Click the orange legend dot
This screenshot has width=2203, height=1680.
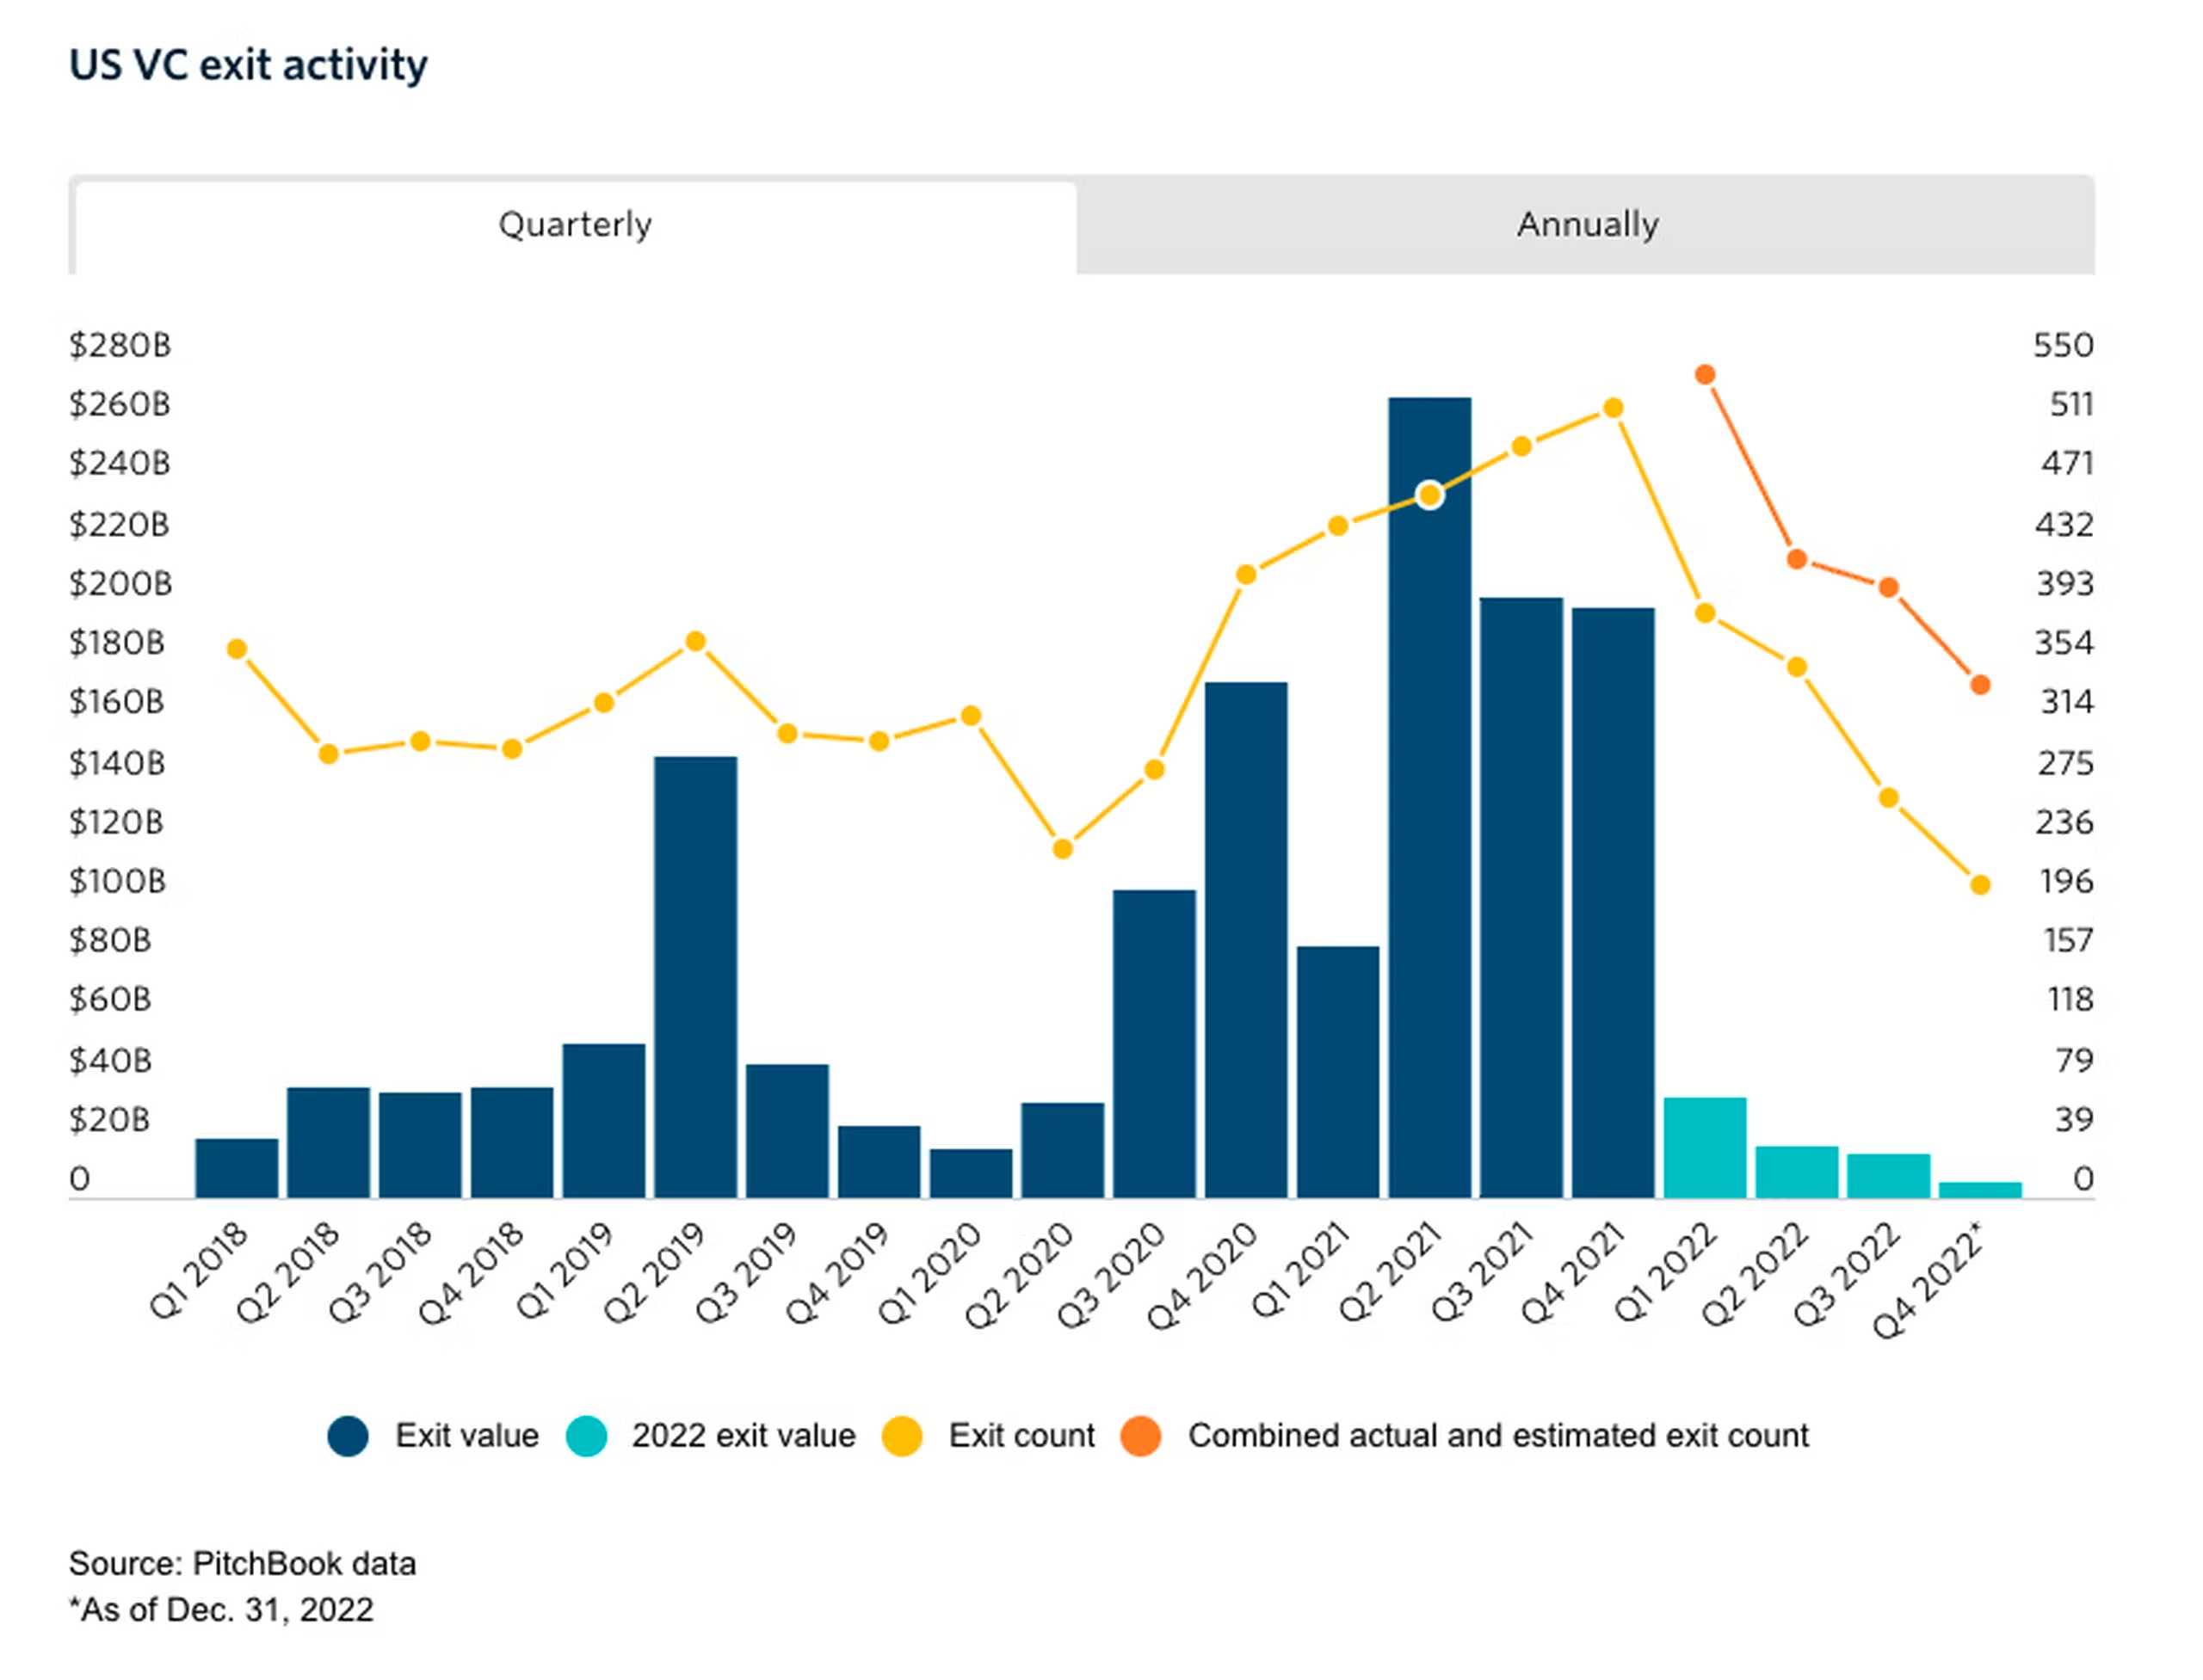pos(1140,1436)
